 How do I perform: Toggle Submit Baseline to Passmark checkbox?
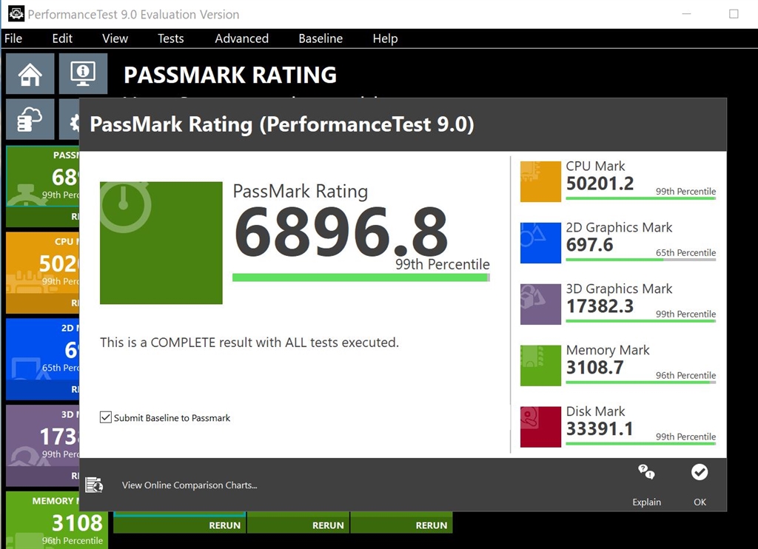(x=105, y=417)
